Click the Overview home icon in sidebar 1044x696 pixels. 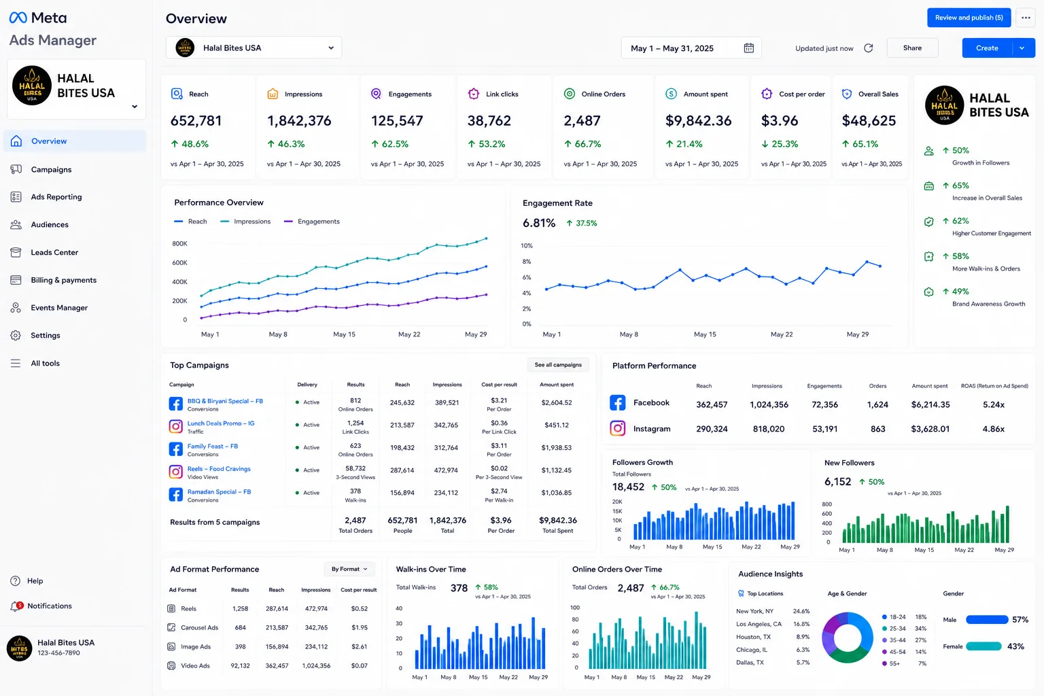click(16, 141)
